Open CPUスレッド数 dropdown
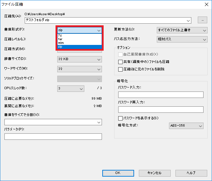The width and height of the screenshot is (212, 181). pos(71,89)
